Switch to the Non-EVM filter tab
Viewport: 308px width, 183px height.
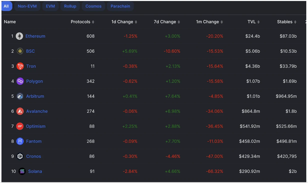(27, 6)
